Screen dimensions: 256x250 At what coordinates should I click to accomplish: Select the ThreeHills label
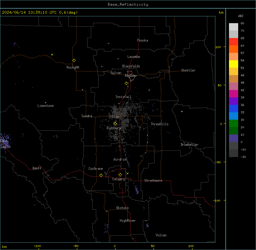[159, 124]
